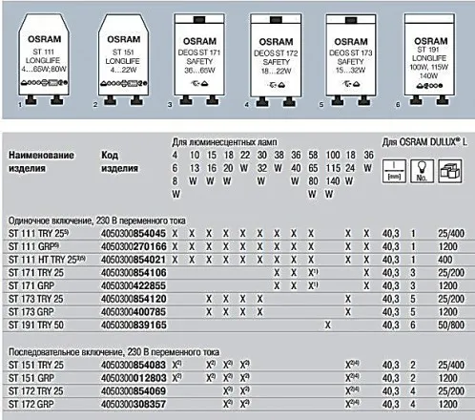475x420 pixels.
Task: Click product code 4050300854083
Action: [x=134, y=365]
